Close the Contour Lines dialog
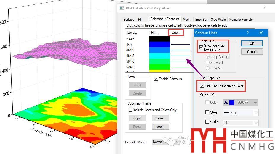 261,33
